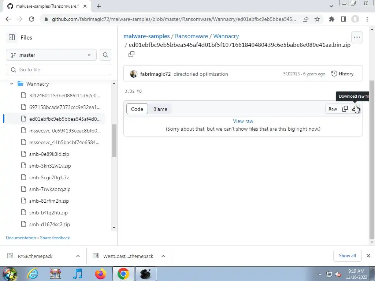Viewport: 375px width, 281px height.
Task: Open directoried optimization commit message
Action: click(x=201, y=74)
